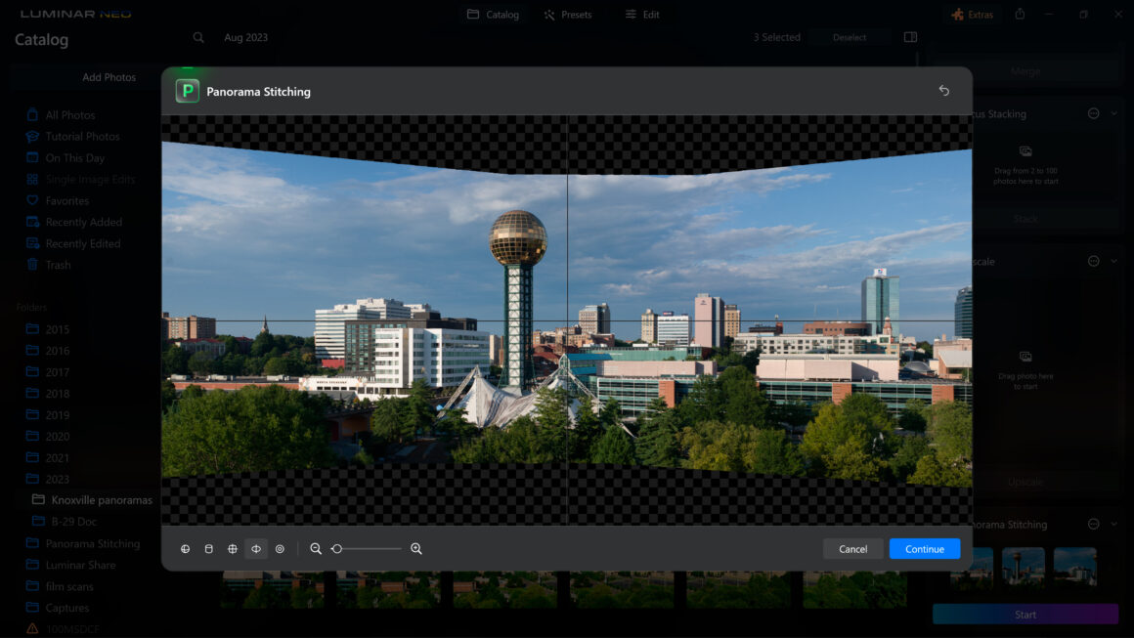Select the concentric-circle fisheye projection icon
This screenshot has height=638, width=1134.
point(280,549)
